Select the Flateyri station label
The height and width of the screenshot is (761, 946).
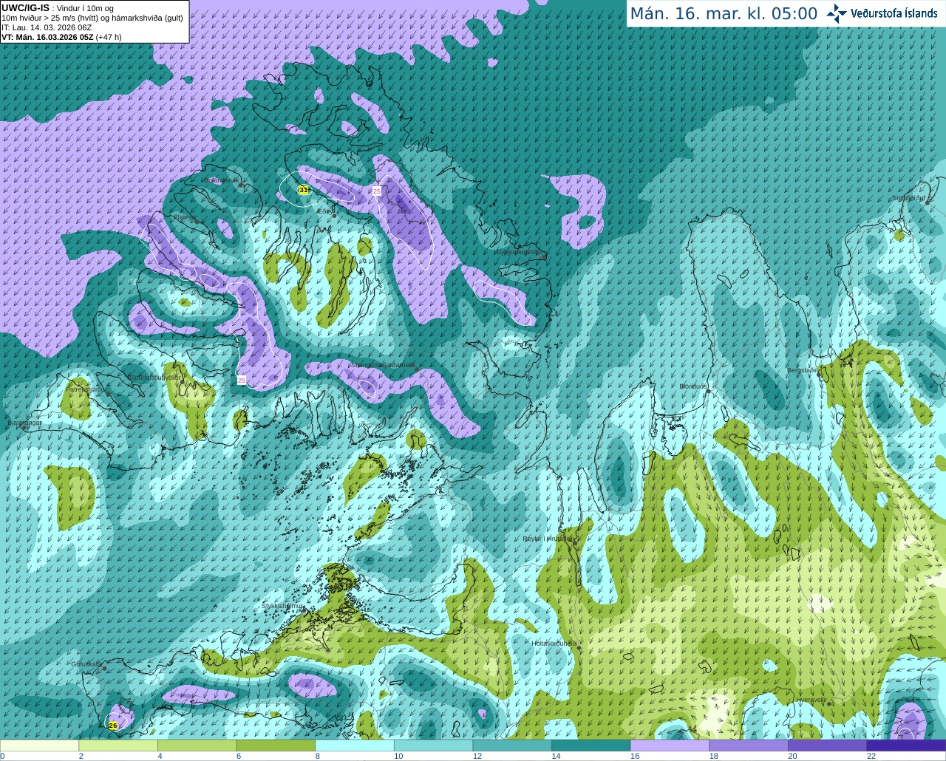183,217
